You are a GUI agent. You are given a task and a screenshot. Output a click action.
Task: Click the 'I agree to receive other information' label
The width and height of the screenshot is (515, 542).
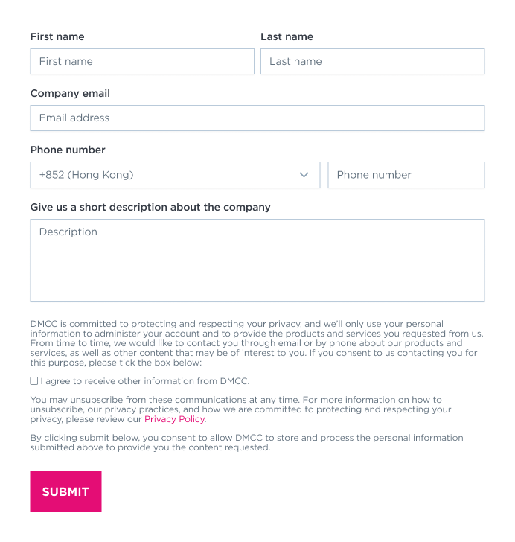[x=145, y=380]
